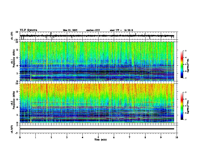This screenshot has width=199, height=154.
Task: Click inside the ch.2 spectrogram plot
Action: (x=97, y=103)
